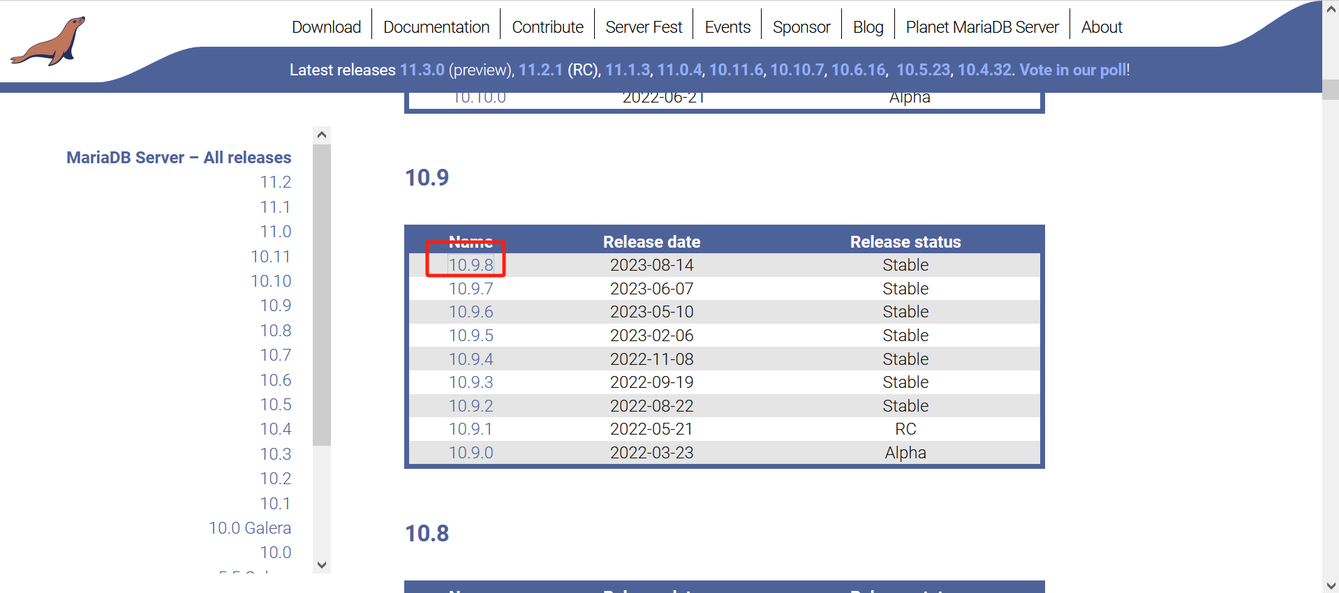The width and height of the screenshot is (1339, 593).
Task: Jump to 11.1 in the sidebar list
Action: pyautogui.click(x=276, y=207)
